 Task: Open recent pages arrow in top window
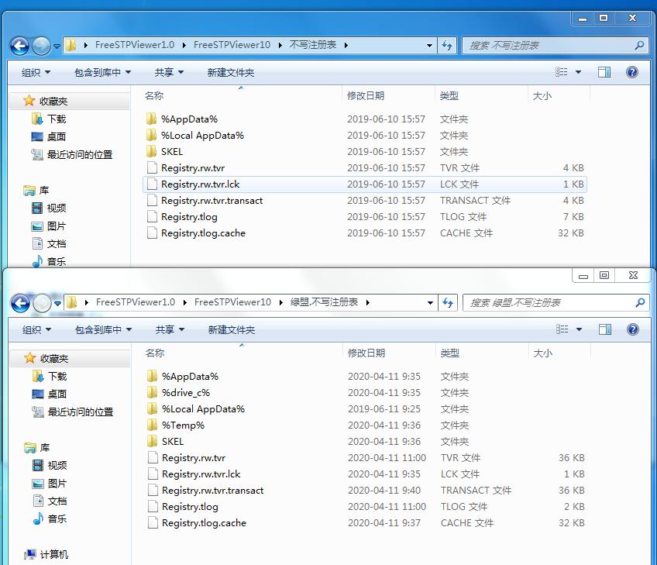pos(57,46)
